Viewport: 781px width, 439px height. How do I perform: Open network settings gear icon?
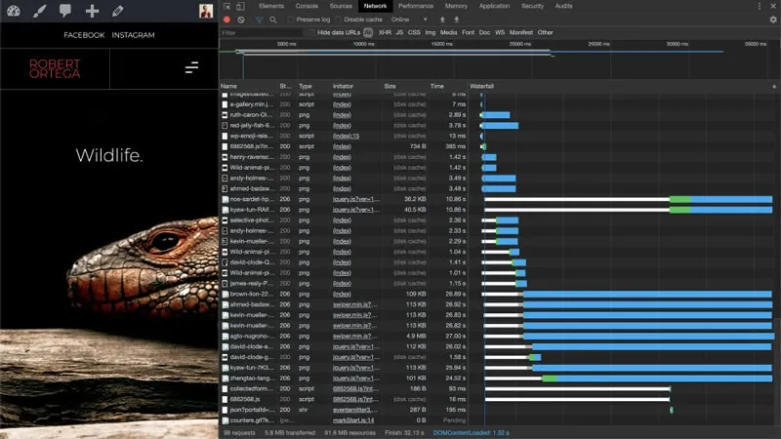coord(773,19)
